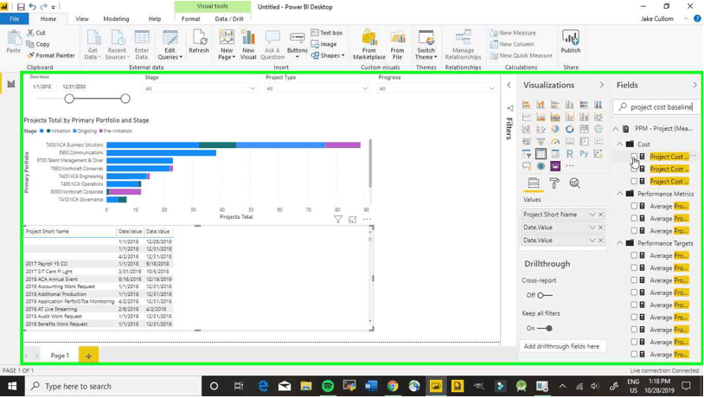Remove Project Short Name from Values with X
Image resolution: width=704 pixels, height=398 pixels.
pos(601,215)
